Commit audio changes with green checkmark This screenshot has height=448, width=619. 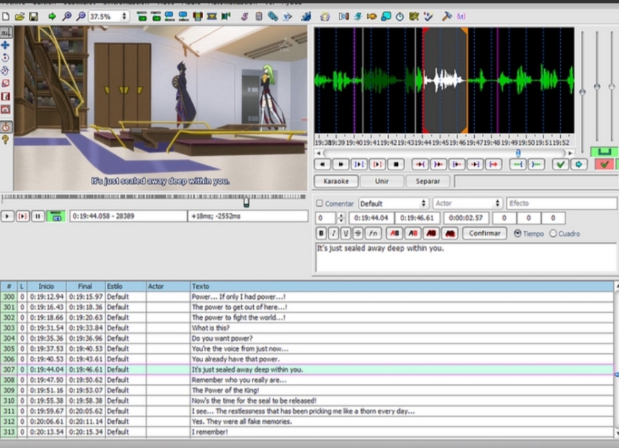[x=559, y=164]
